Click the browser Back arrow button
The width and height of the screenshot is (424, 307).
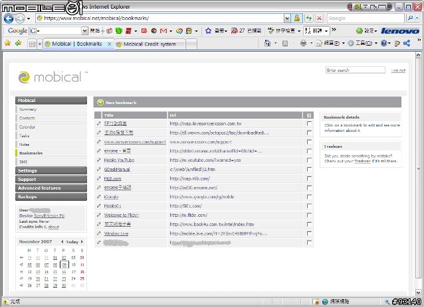coord(9,19)
